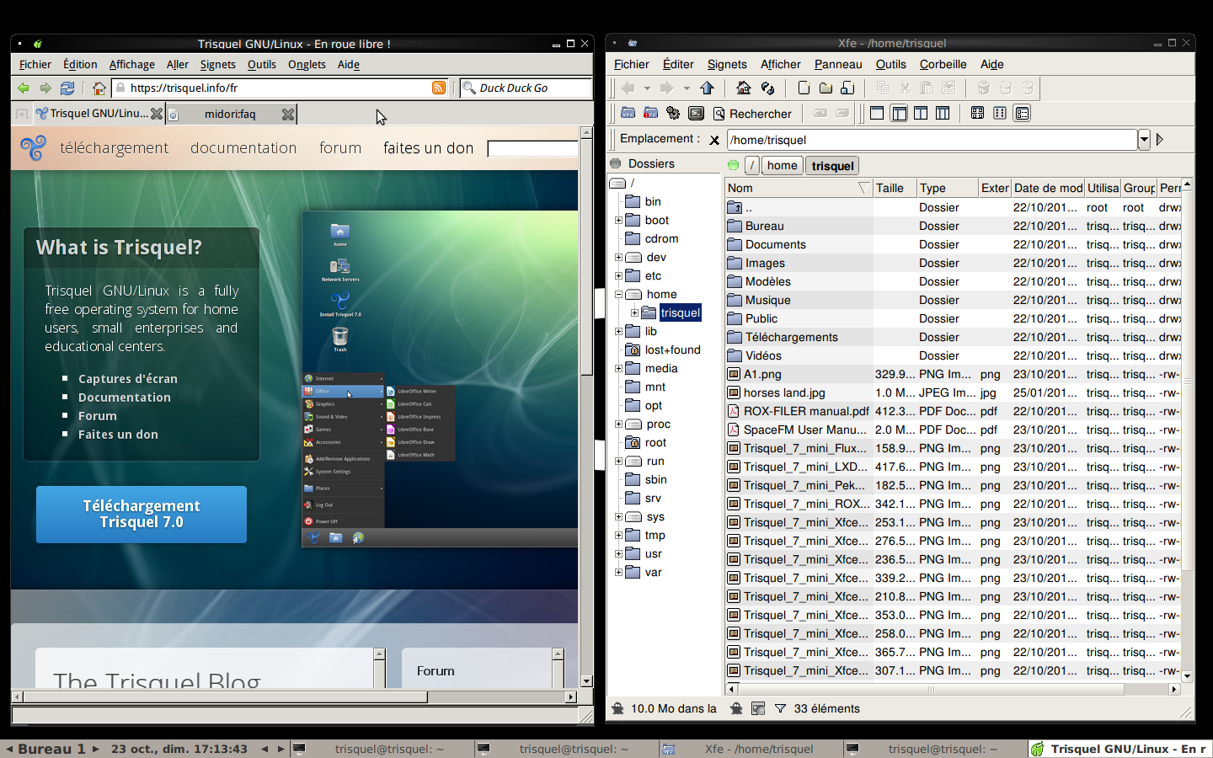Expand the boot folder in tree

[618, 220]
